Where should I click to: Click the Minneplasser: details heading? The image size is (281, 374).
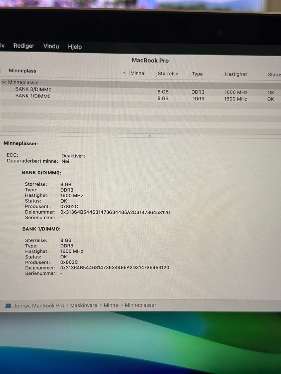coord(21,143)
